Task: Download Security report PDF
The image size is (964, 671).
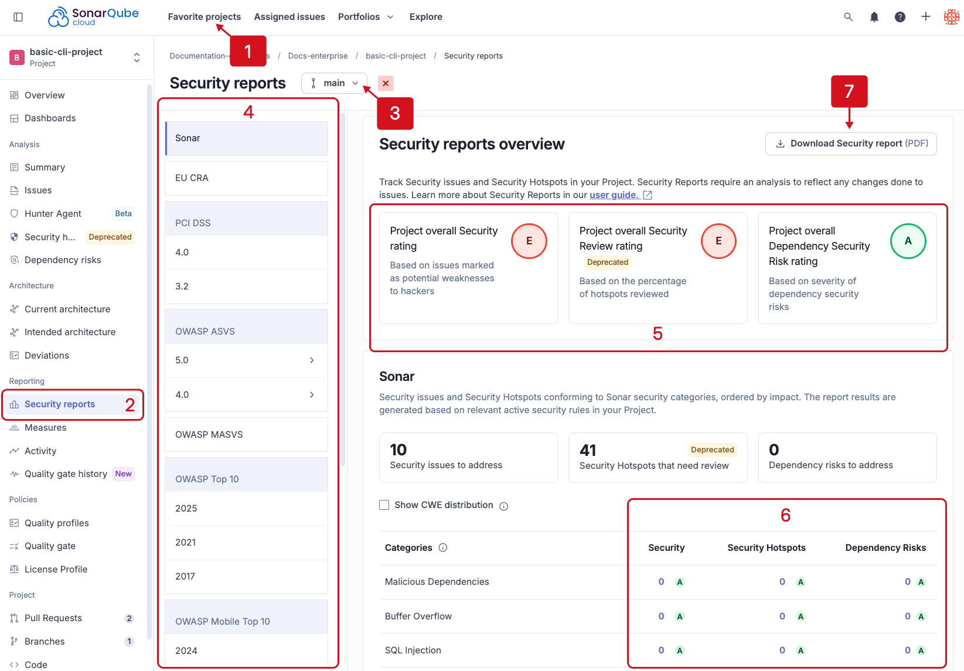Action: point(851,144)
